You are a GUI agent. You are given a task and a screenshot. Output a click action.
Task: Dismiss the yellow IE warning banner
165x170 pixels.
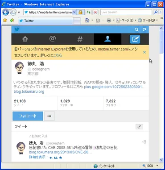(144, 52)
